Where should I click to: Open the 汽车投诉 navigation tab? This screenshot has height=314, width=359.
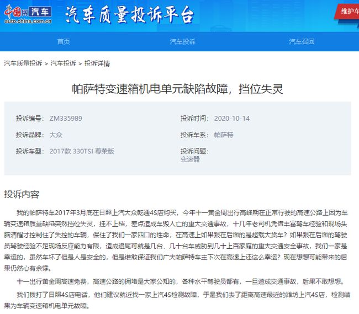click(182, 41)
